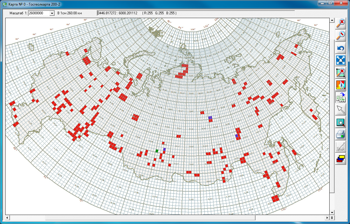Click the RGB color readout R:255 G:255 B:255

[x=159, y=13]
